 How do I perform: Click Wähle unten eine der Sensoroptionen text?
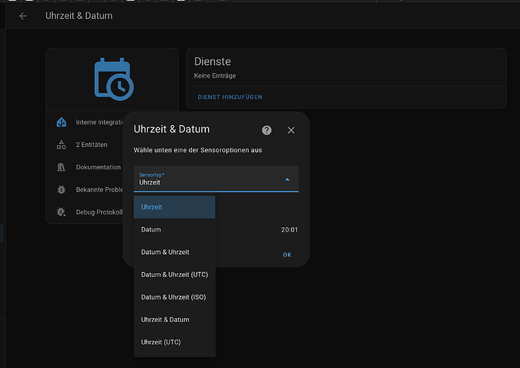point(197,150)
